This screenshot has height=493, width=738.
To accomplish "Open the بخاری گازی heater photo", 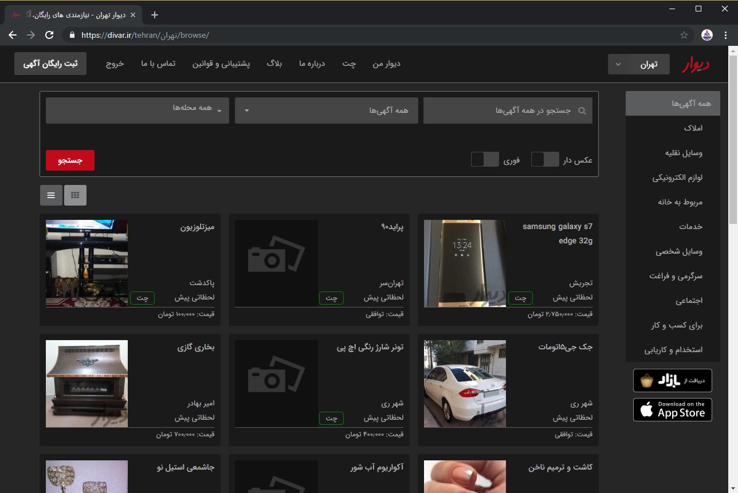I will point(87,384).
